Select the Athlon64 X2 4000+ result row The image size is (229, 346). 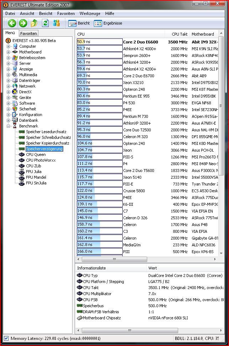148,49
